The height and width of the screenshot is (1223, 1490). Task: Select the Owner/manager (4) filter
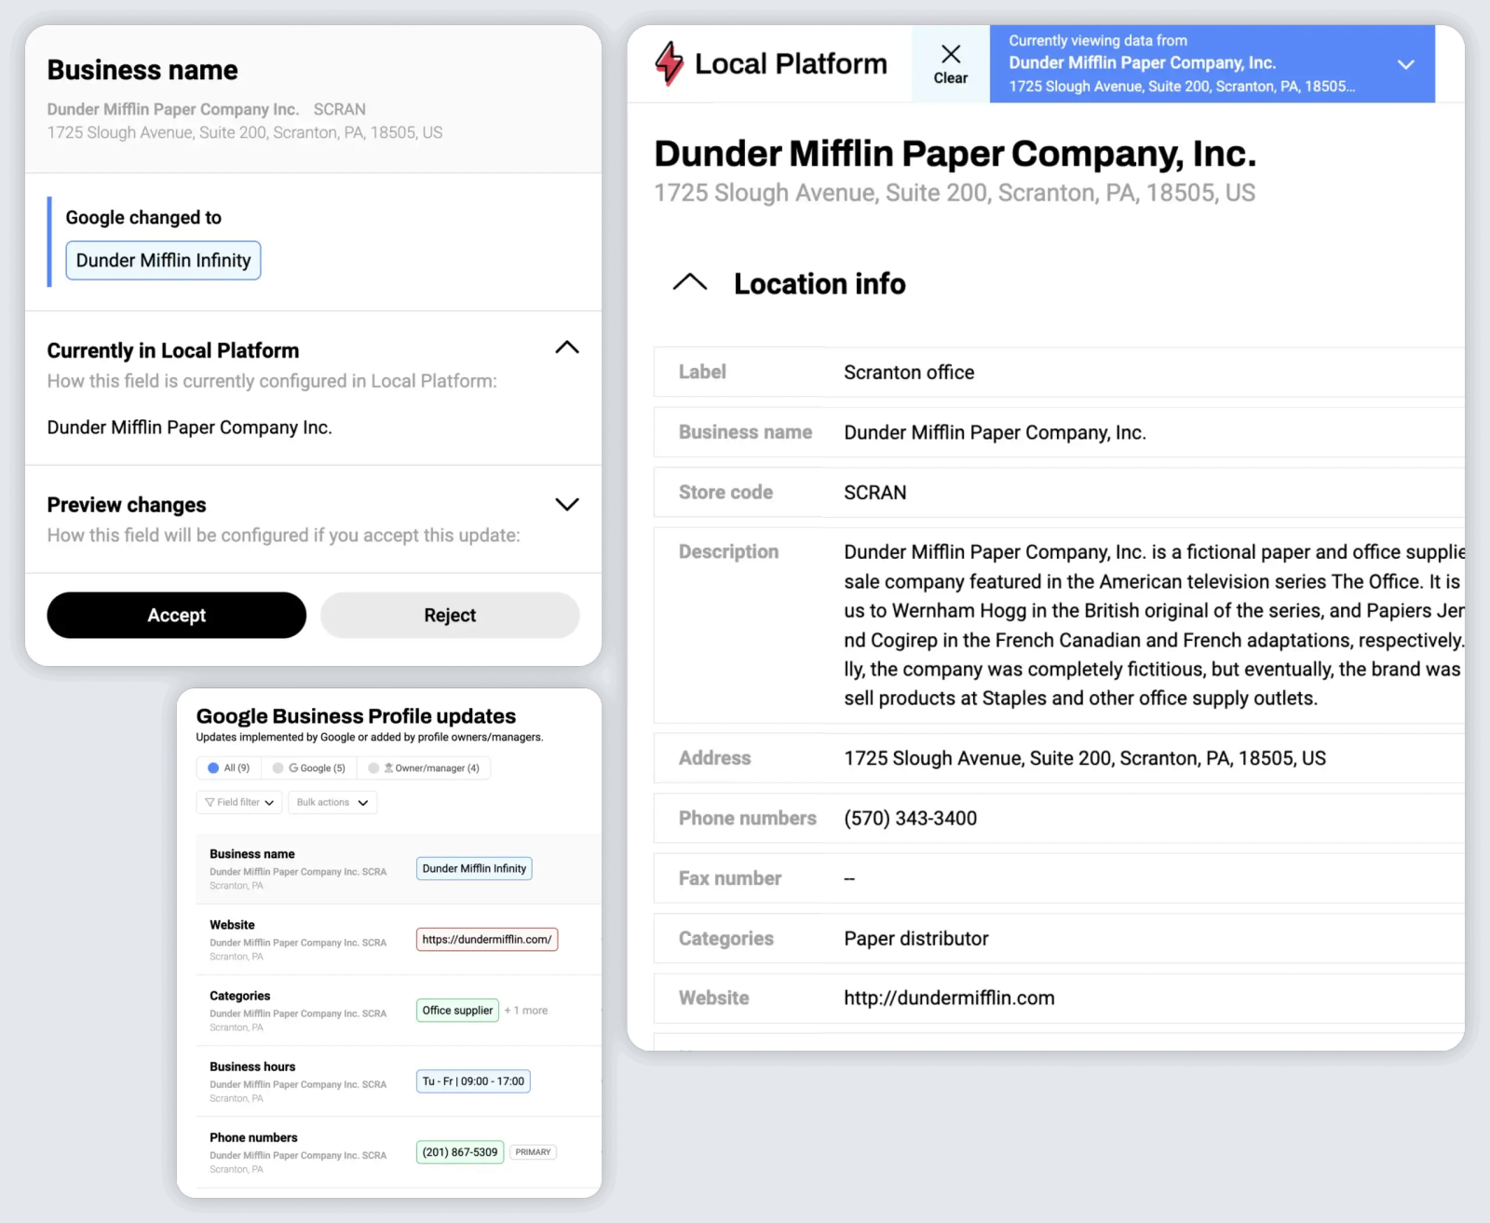point(425,768)
